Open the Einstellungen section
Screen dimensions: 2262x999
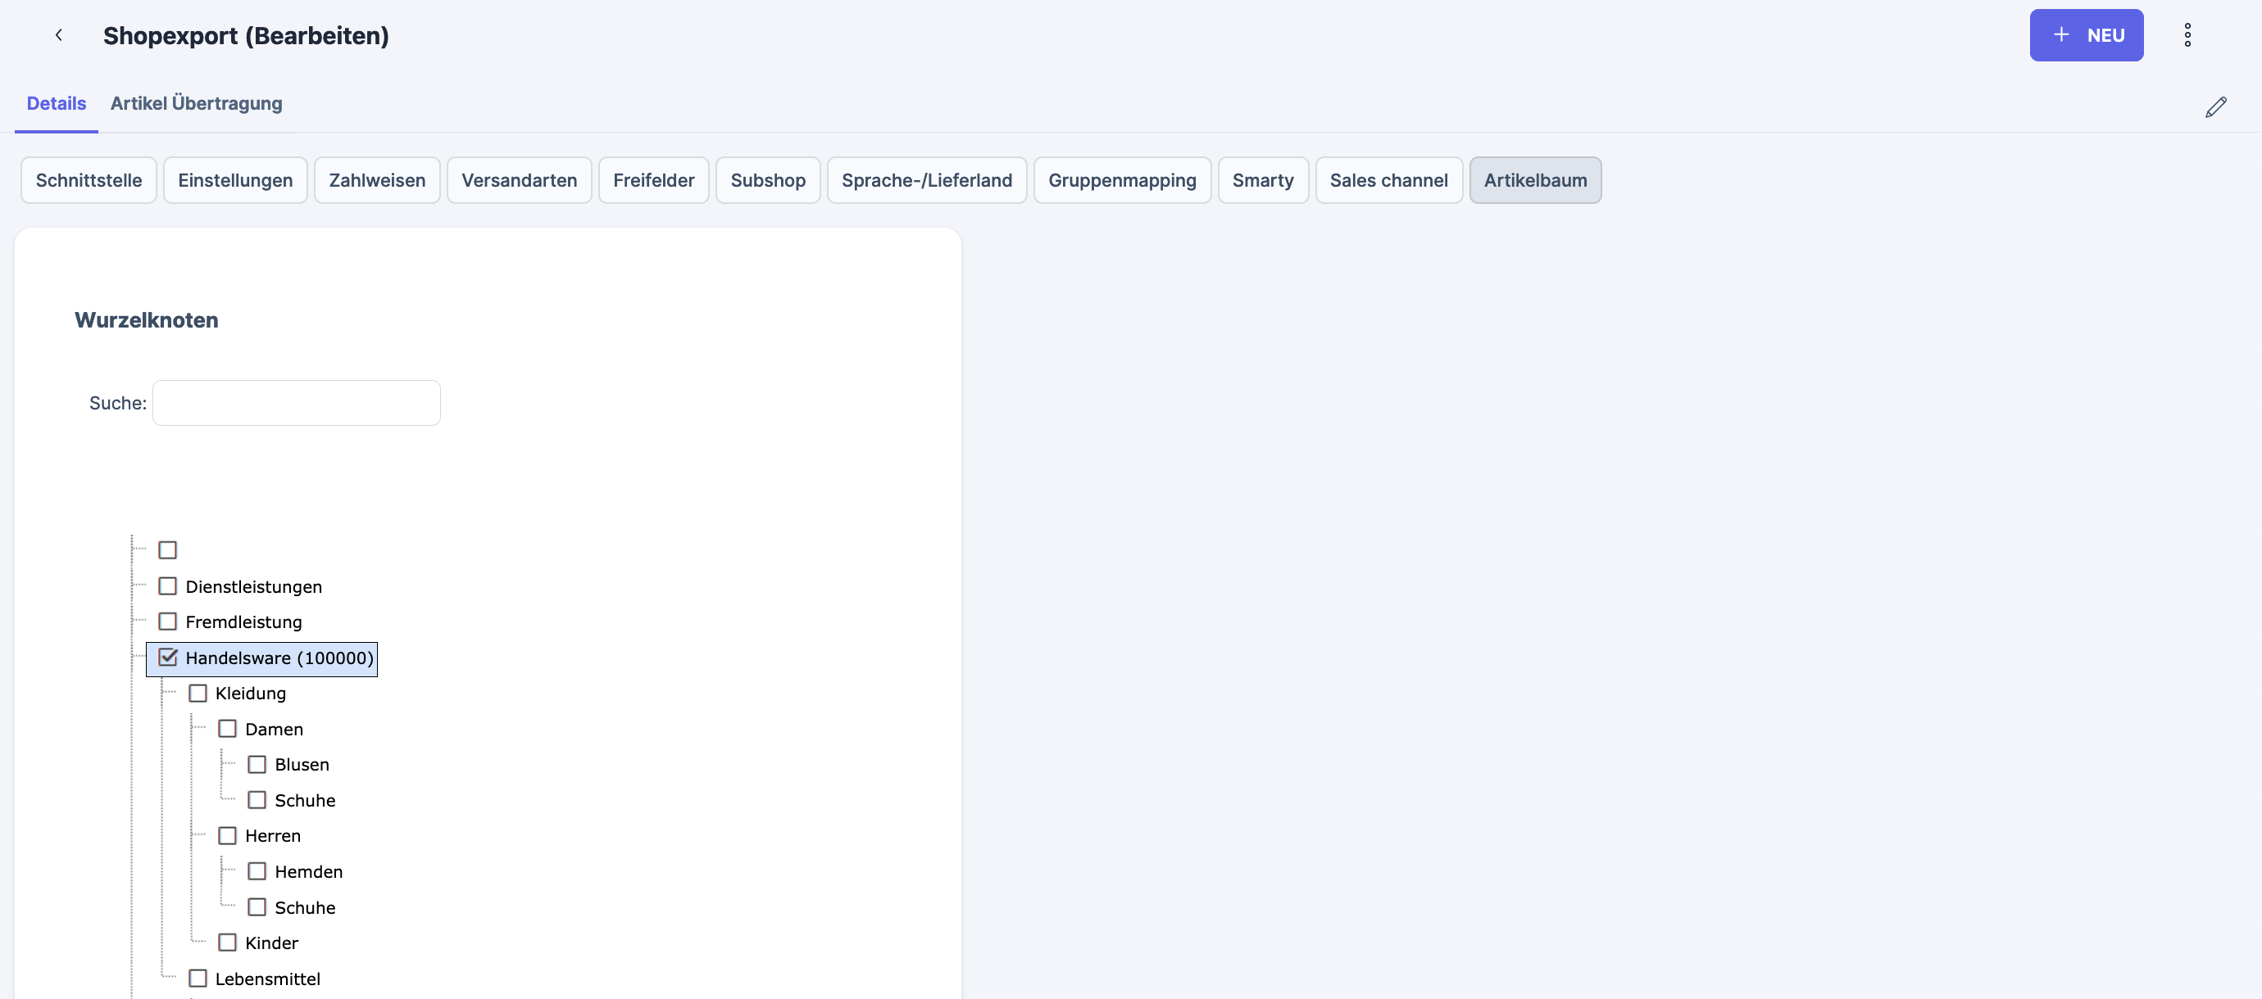point(235,181)
